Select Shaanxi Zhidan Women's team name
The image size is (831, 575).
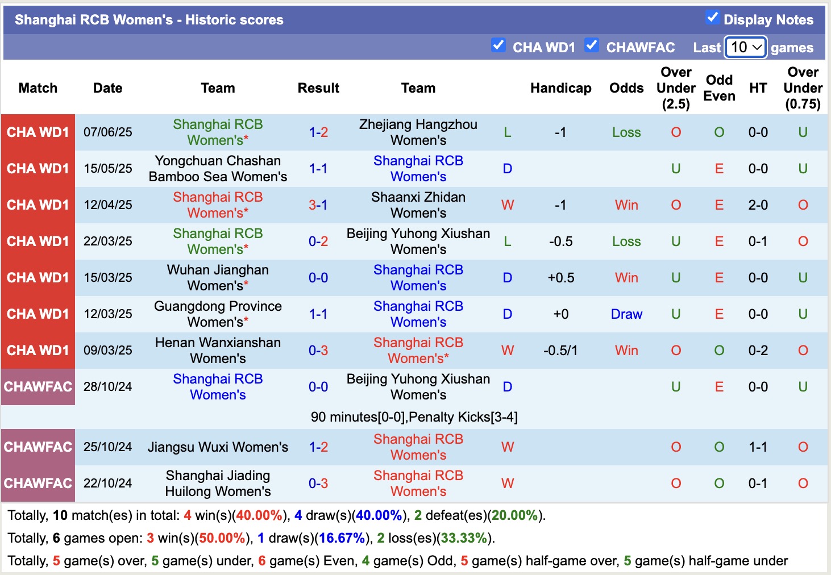point(418,205)
